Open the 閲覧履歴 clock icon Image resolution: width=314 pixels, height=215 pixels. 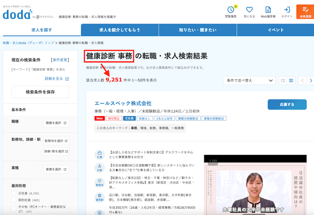(231, 9)
